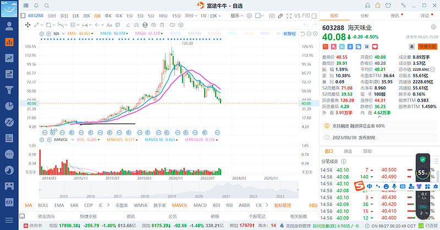Open the chat bubble sidebar icon

click(9, 154)
